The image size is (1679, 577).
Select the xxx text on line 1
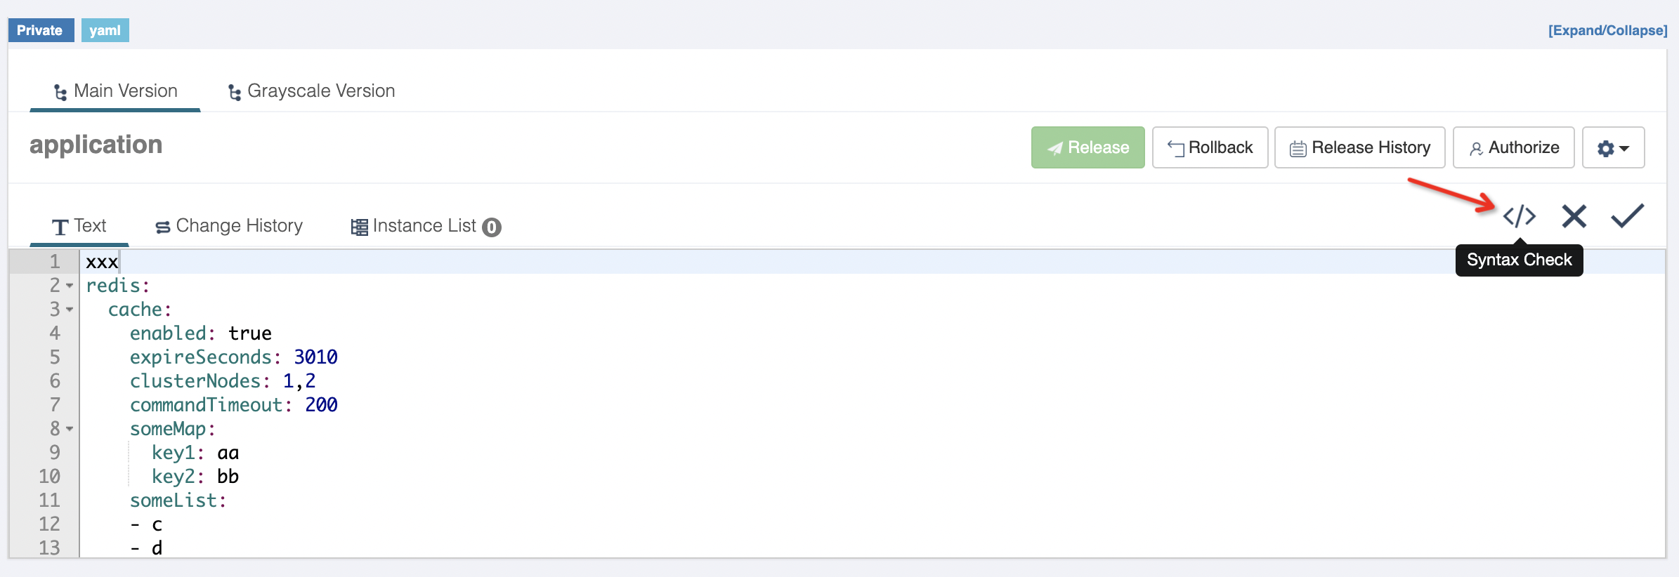point(101,261)
